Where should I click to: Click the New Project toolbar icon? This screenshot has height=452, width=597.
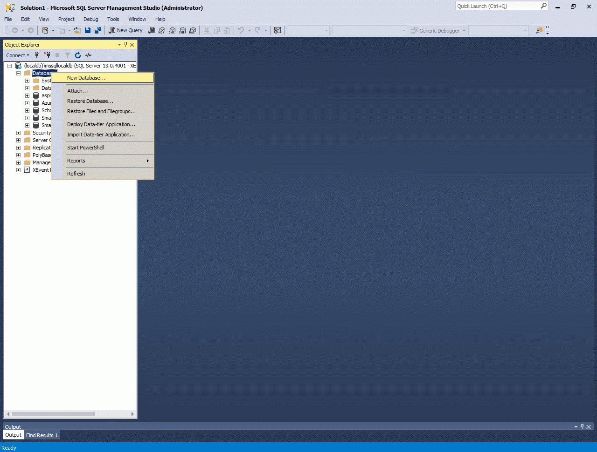[45, 30]
